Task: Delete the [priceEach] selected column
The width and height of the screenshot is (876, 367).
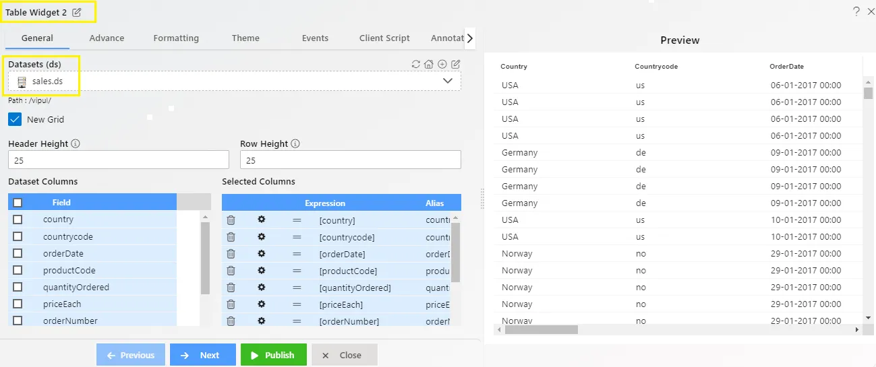Action: (231, 304)
